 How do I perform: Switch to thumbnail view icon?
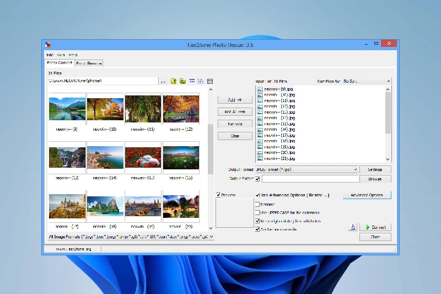pyautogui.click(x=192, y=81)
